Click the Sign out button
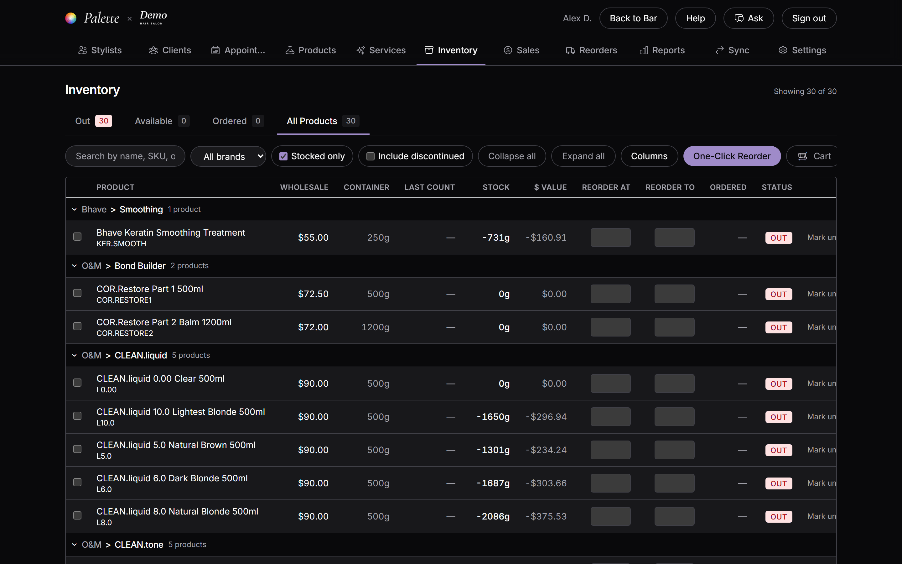 [x=809, y=18]
